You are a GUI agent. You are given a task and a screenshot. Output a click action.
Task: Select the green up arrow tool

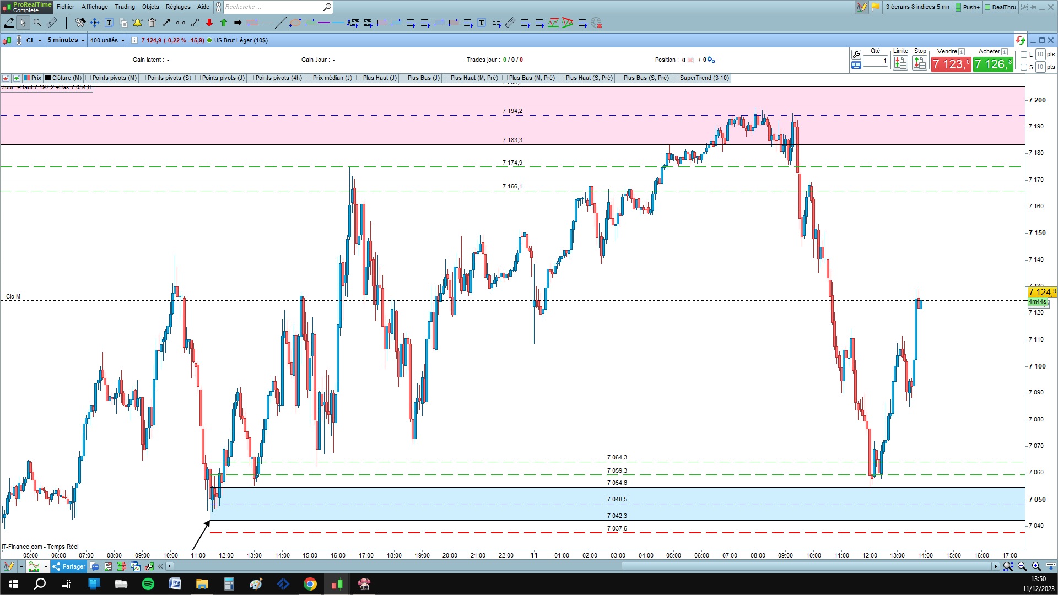pos(224,23)
